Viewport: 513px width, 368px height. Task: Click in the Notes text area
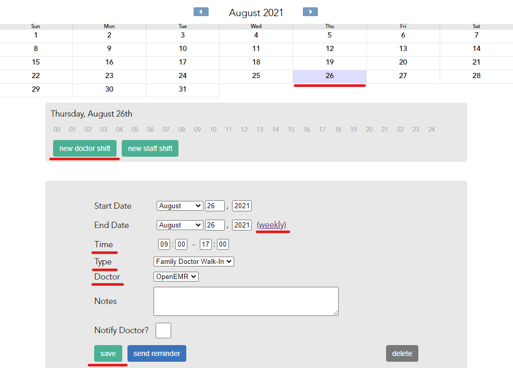(x=246, y=301)
